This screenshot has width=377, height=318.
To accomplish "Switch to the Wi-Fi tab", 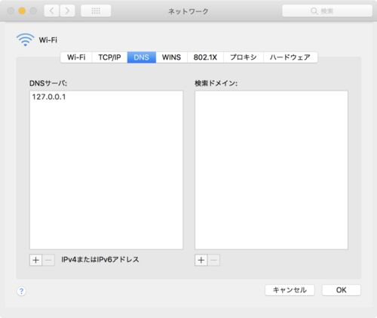I will point(76,57).
